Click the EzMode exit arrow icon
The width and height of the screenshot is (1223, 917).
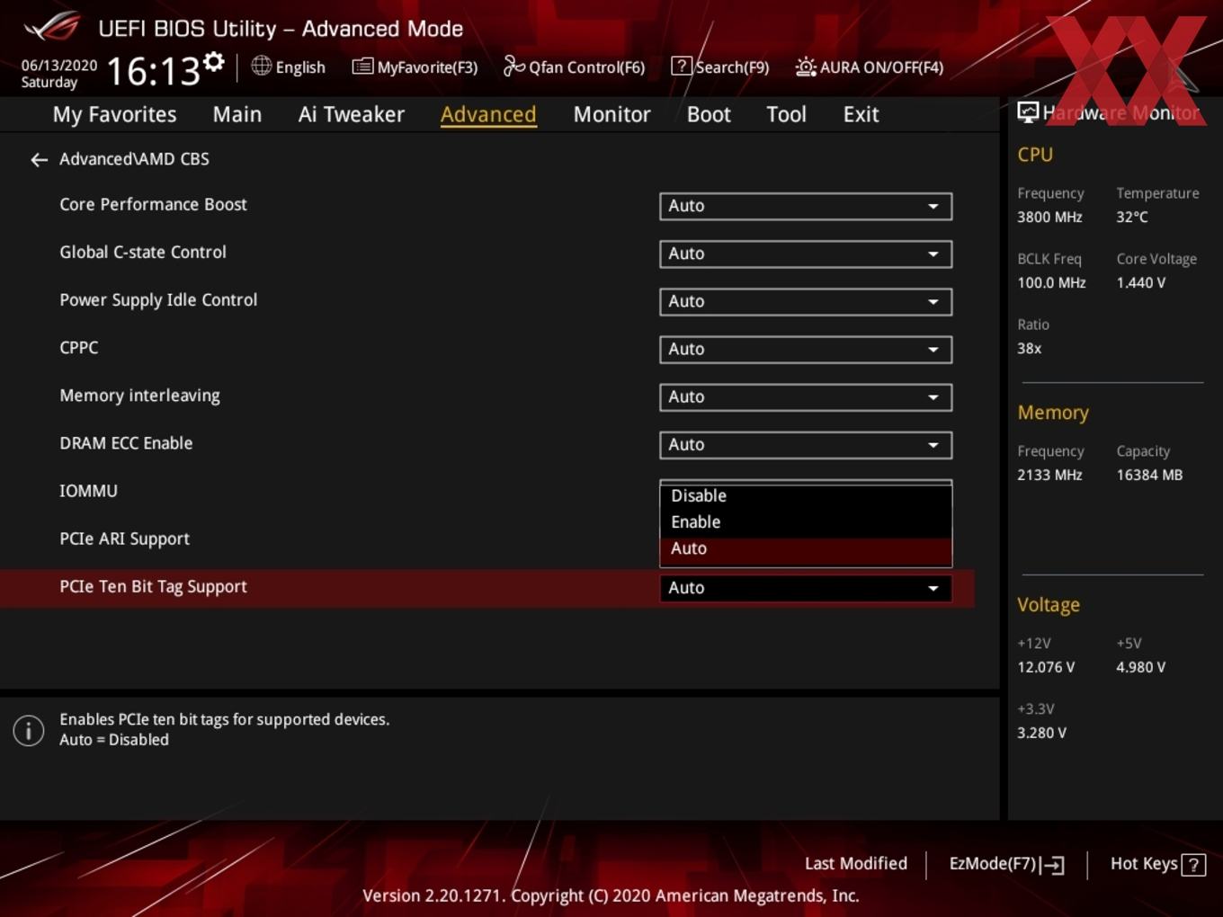(x=1053, y=865)
